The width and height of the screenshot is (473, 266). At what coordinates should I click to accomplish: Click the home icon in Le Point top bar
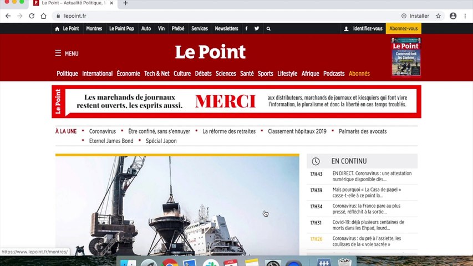57,29
